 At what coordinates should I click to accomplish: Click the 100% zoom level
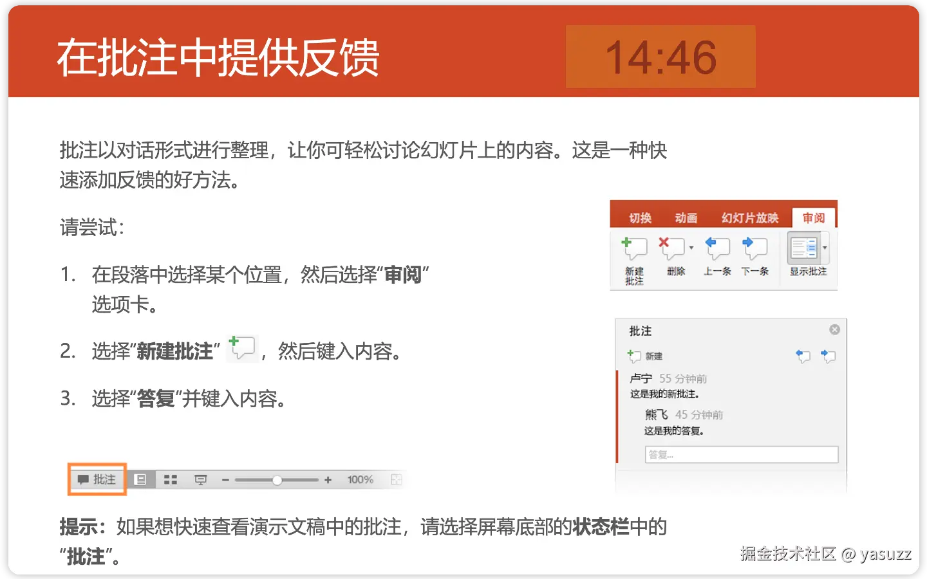point(360,480)
